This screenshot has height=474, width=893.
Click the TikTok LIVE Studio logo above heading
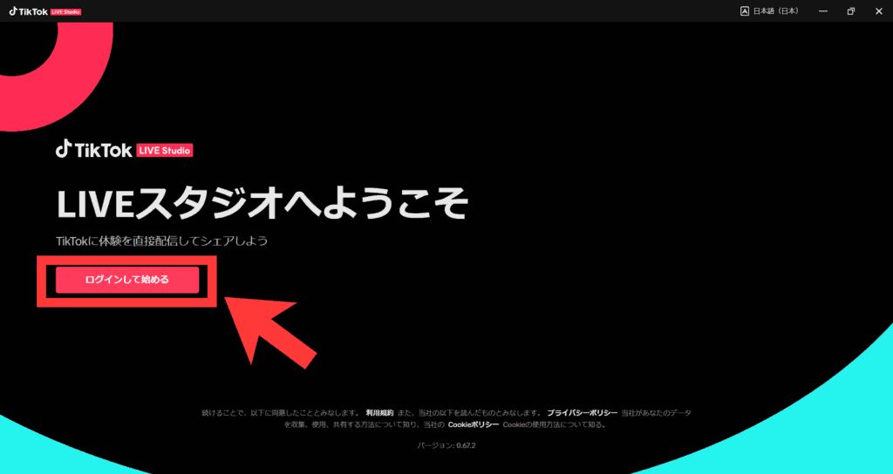(124, 150)
